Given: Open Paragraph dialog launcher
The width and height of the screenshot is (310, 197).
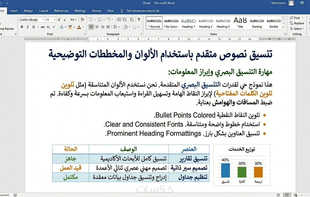Looking at the screenshot, I should (142, 34).
